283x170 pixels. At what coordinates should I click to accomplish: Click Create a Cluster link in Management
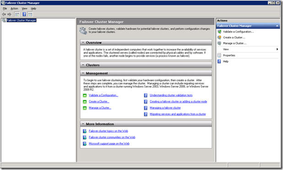pyautogui.click(x=99, y=101)
